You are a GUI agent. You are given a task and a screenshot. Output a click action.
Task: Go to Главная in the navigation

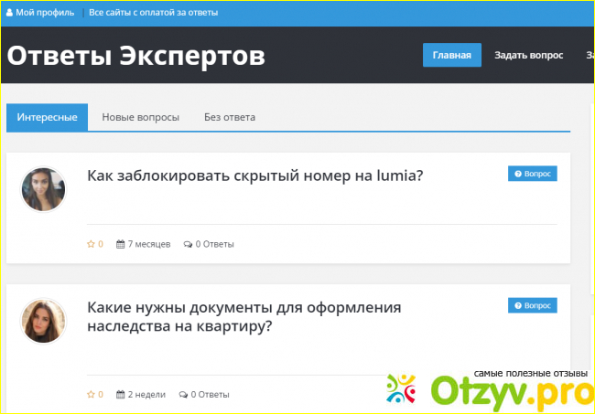pos(451,55)
